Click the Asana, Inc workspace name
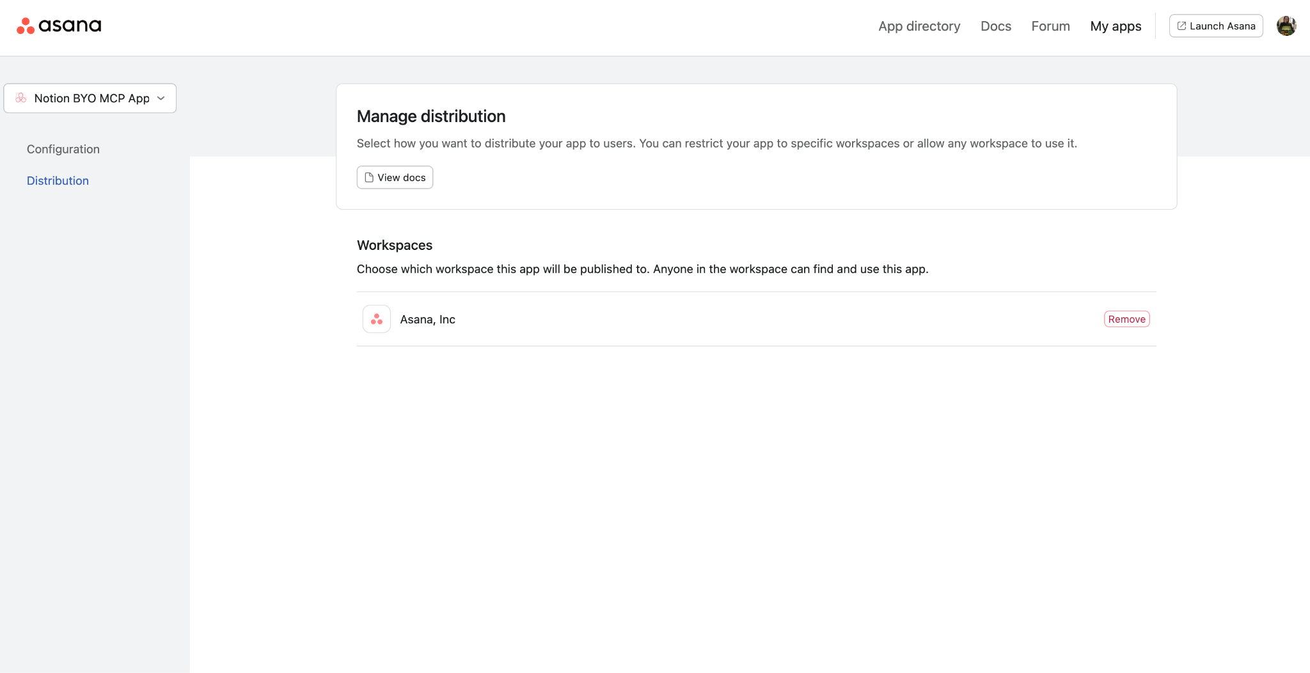This screenshot has width=1310, height=673. [x=428, y=320]
